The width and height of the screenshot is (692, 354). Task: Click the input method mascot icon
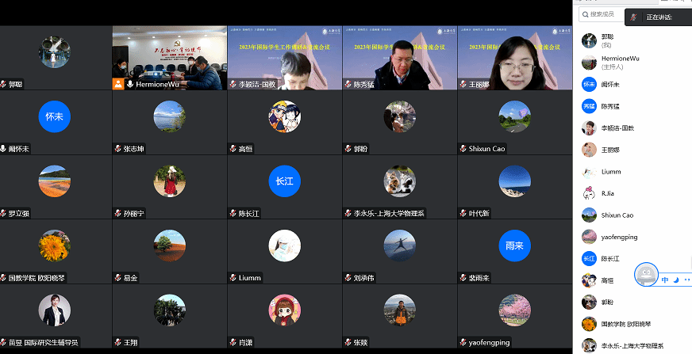tap(647, 275)
